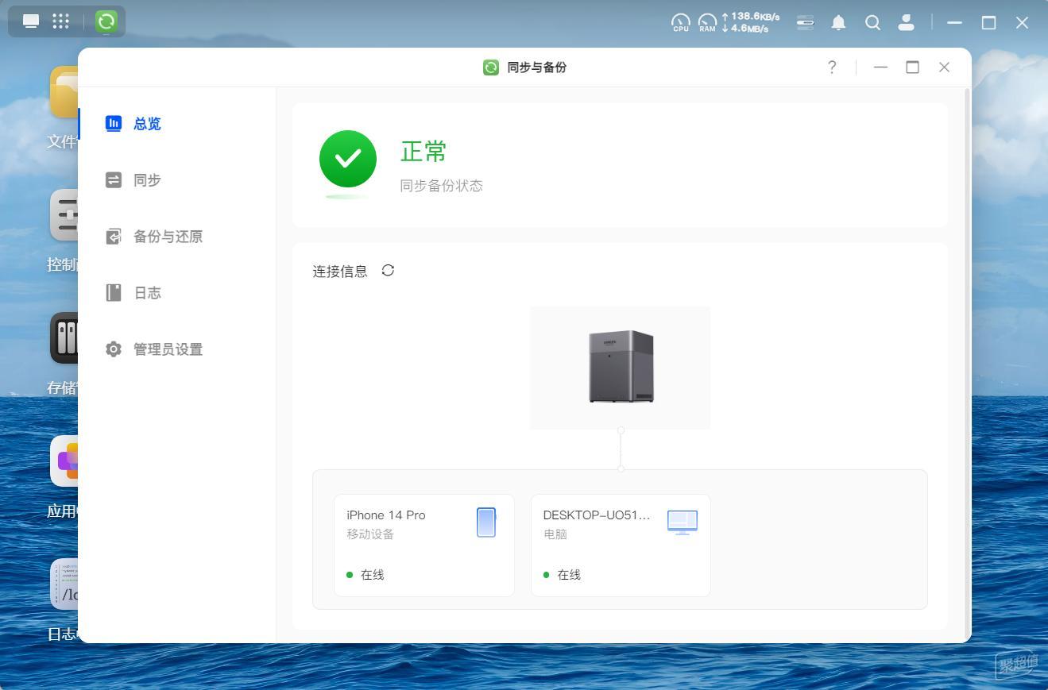This screenshot has height=690, width=1048.
Task: Open the help question mark
Action: [832, 67]
